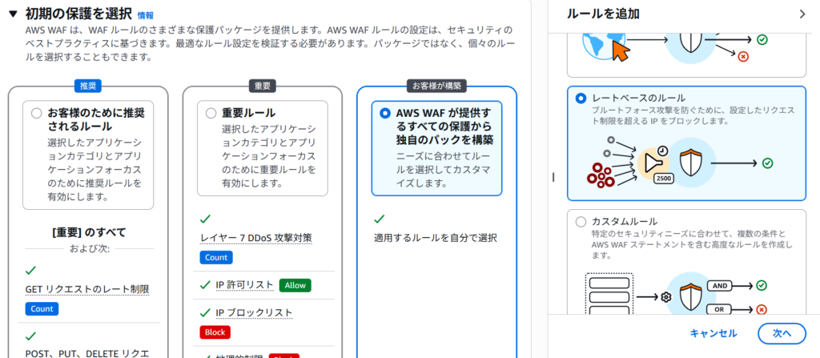
Task: Click the [重要] のすべて heading
Action: point(89,232)
